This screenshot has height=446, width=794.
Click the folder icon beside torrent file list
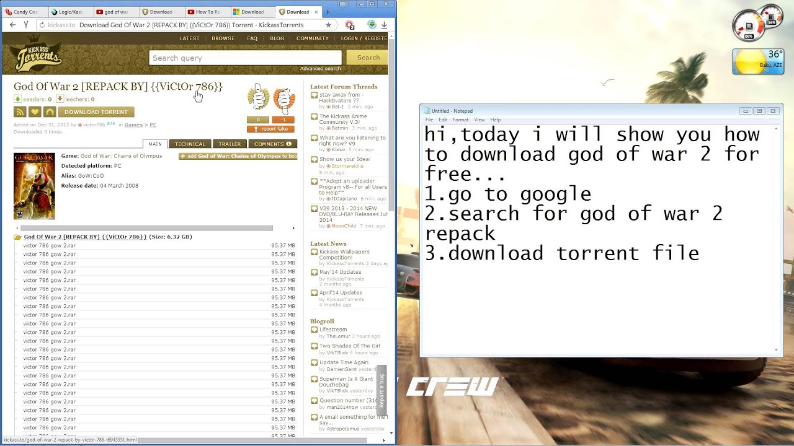[18, 237]
